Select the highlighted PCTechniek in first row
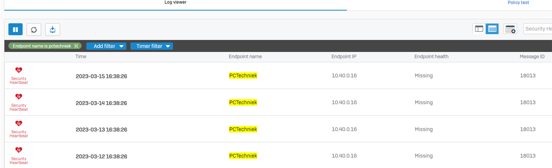Image resolution: width=552 pixels, height=168 pixels. pos(243,76)
